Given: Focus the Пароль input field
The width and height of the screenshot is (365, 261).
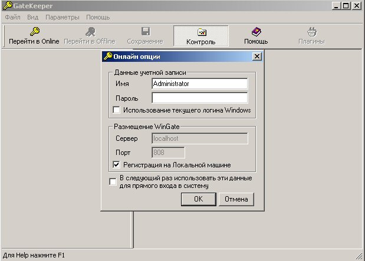Looking at the screenshot, I should 200,98.
